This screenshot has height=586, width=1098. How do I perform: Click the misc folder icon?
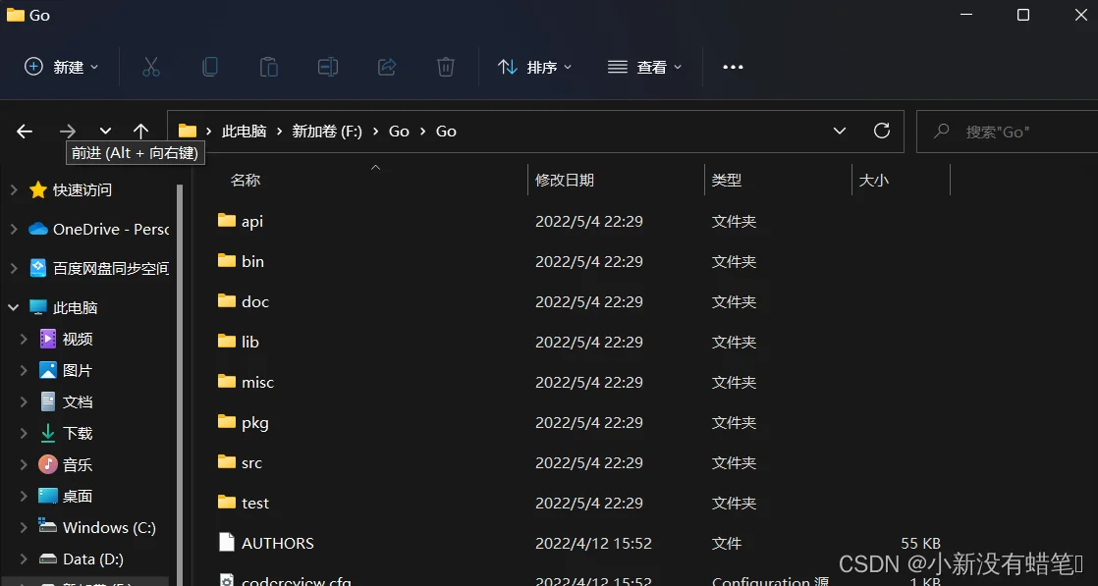pos(226,382)
